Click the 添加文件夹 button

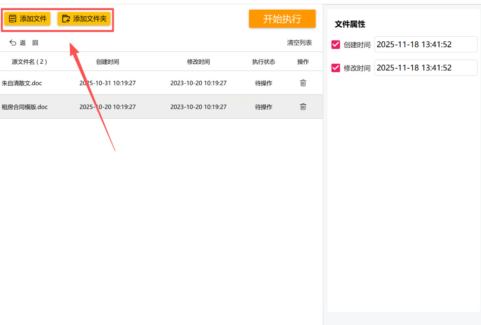point(84,19)
